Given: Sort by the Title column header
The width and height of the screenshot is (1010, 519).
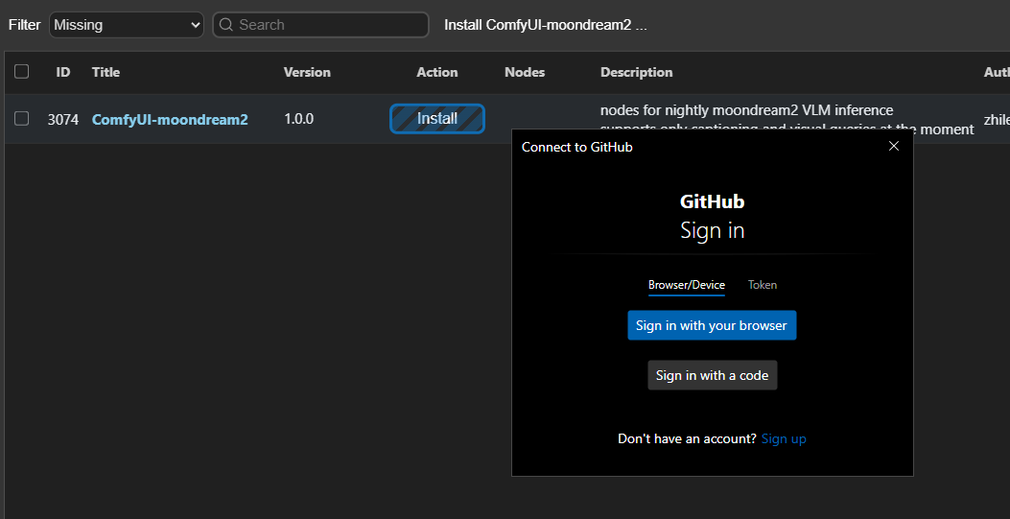Looking at the screenshot, I should pyautogui.click(x=106, y=72).
